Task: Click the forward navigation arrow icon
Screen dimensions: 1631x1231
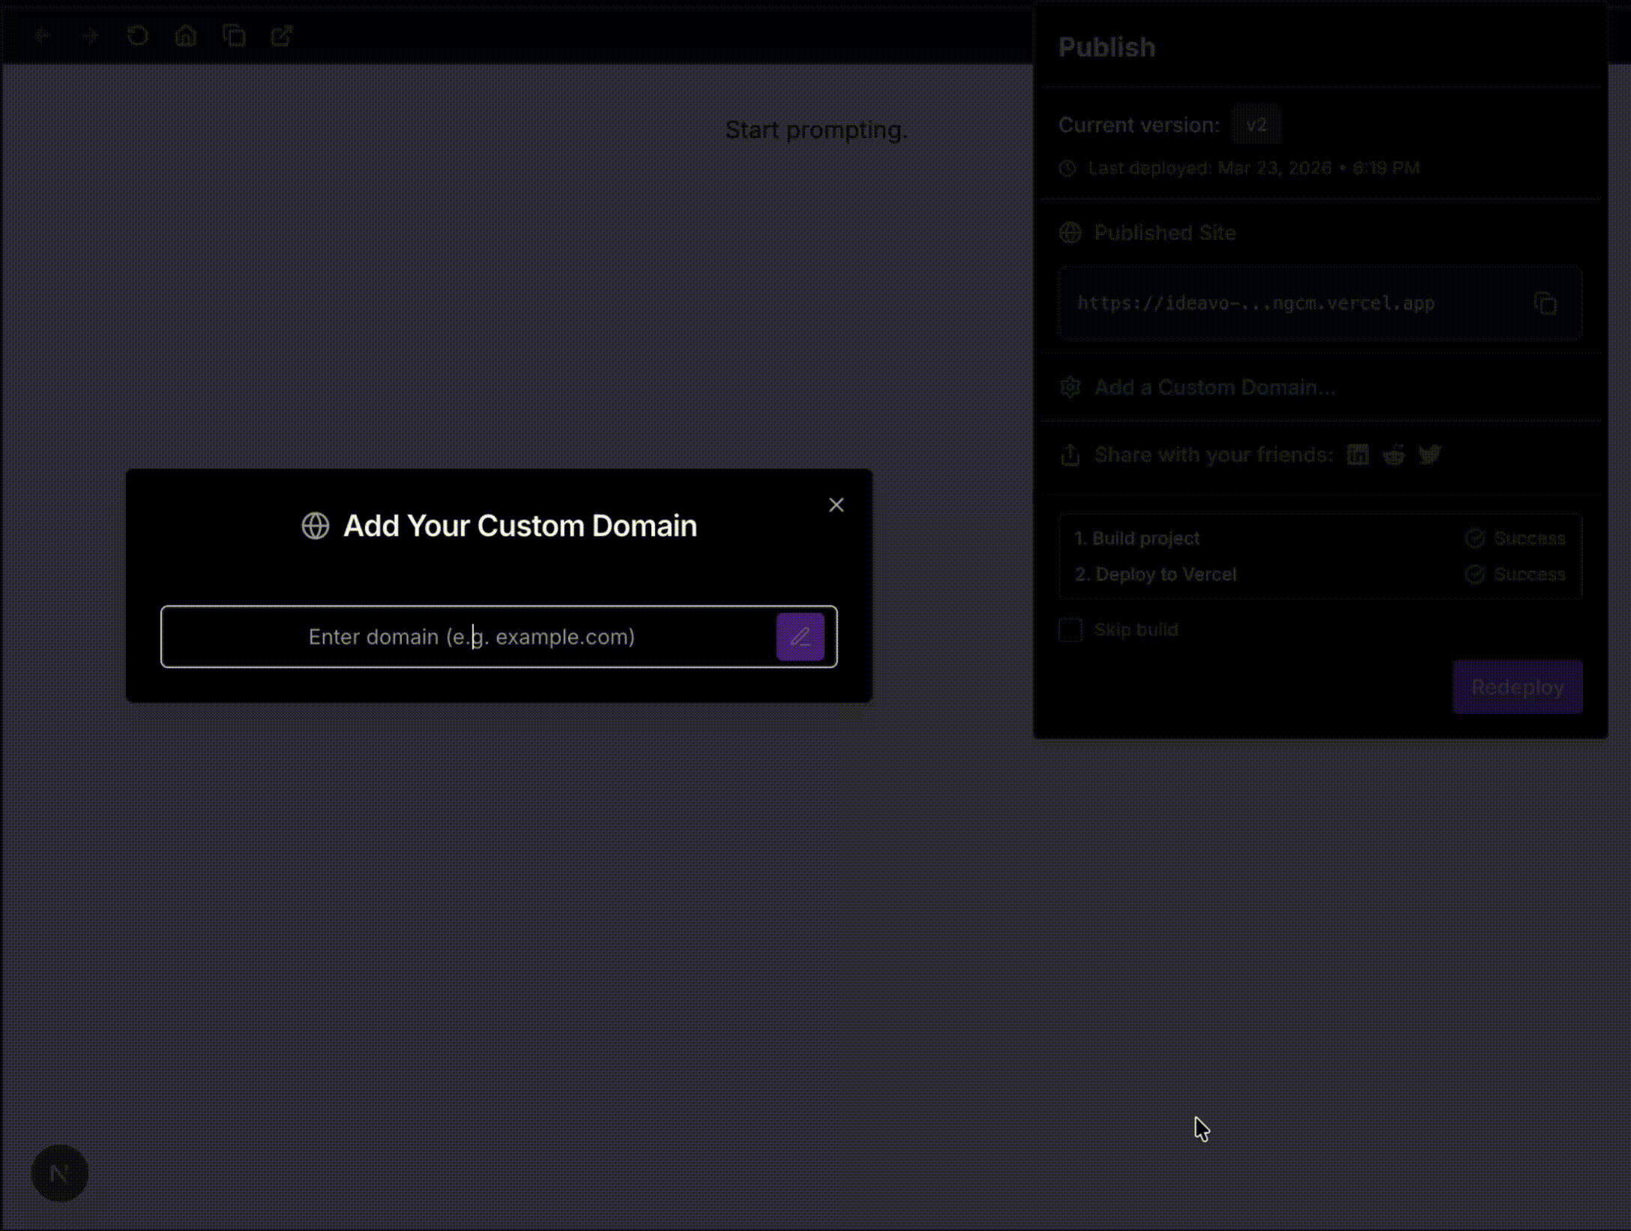Action: pyautogui.click(x=90, y=36)
